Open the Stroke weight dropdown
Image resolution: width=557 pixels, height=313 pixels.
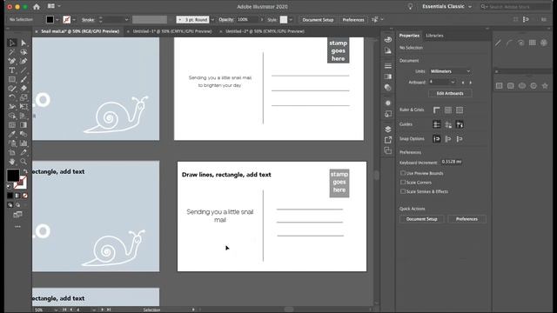coord(126,20)
